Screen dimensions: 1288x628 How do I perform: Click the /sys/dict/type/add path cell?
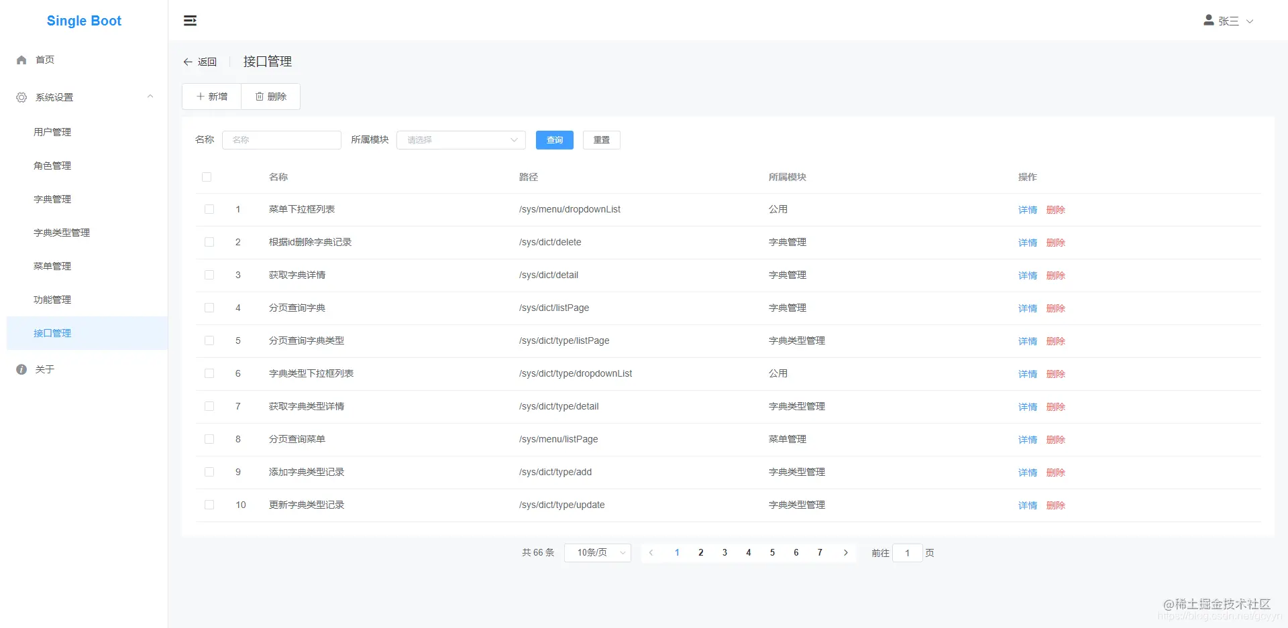[555, 472]
